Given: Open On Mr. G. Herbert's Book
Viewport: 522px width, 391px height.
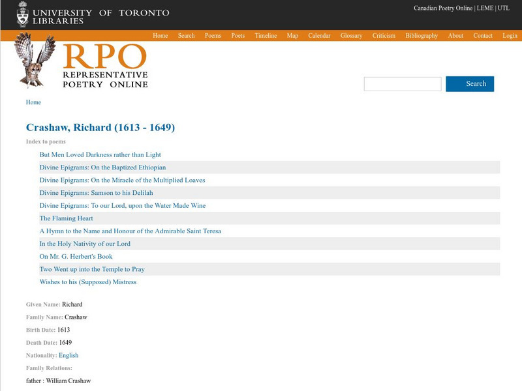Looking at the screenshot, I should [x=76, y=256].
